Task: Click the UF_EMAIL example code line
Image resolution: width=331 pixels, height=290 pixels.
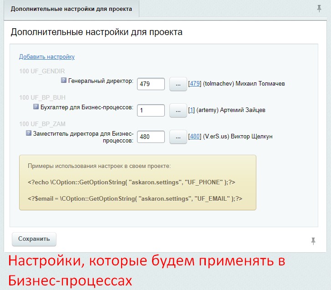Action: [135, 198]
